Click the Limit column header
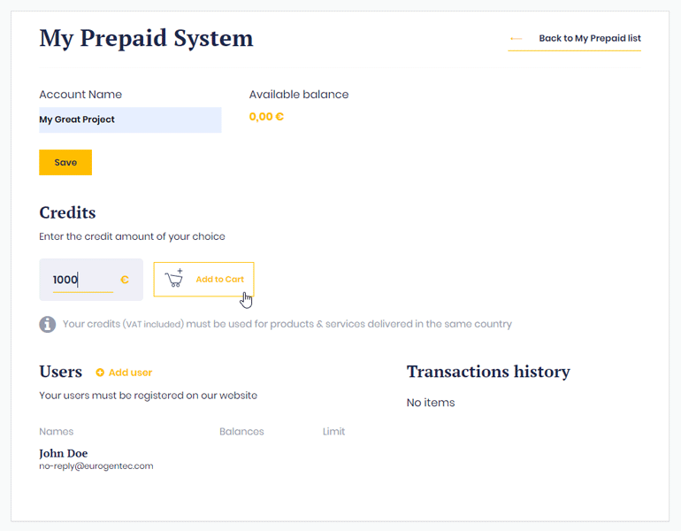 pyautogui.click(x=333, y=432)
